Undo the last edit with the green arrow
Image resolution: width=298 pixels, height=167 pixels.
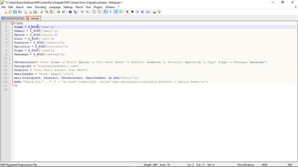tap(58, 12)
